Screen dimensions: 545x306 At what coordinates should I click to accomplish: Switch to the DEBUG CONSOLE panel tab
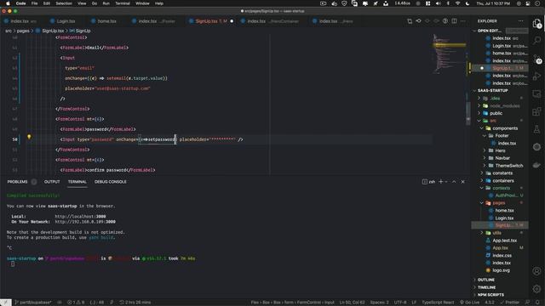pos(110,182)
